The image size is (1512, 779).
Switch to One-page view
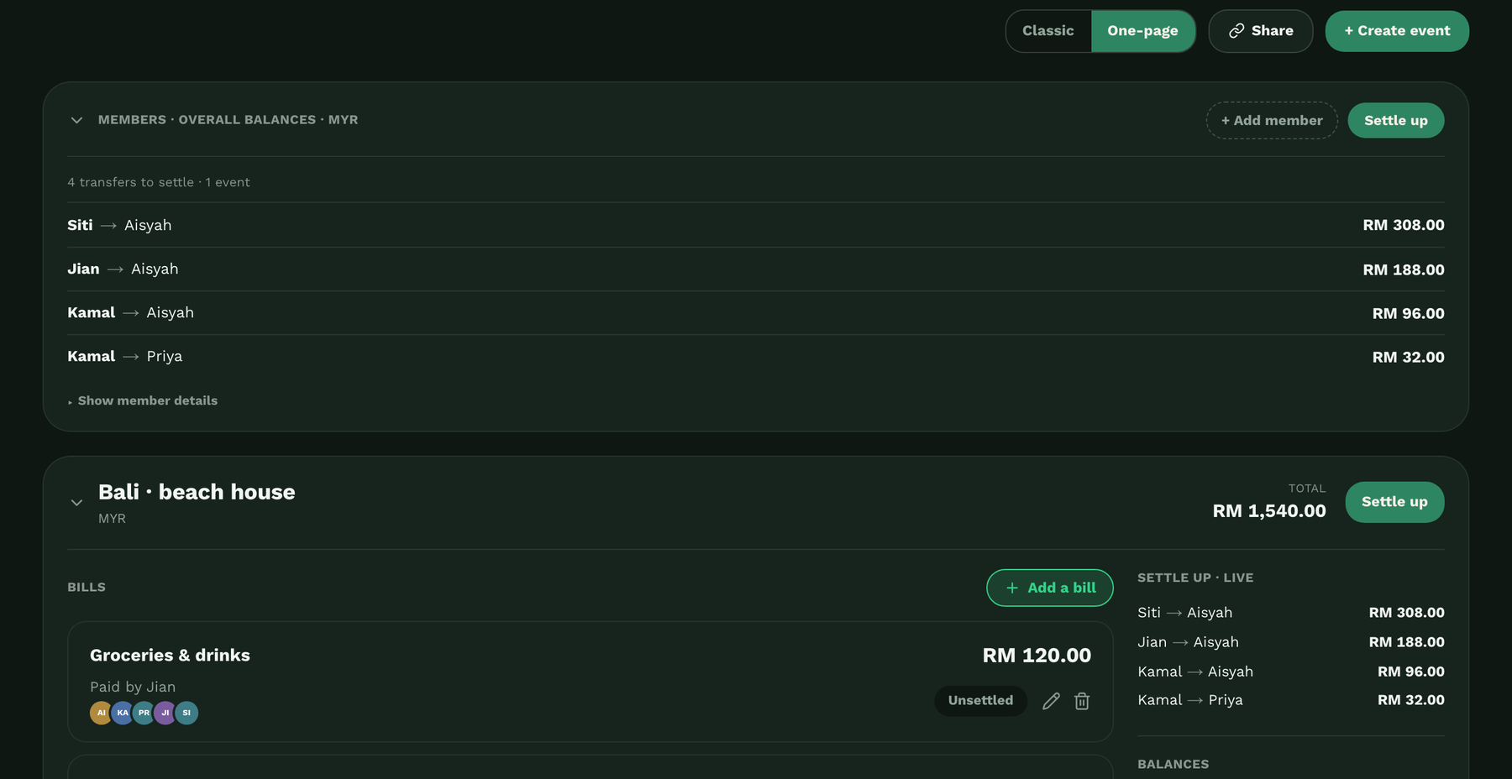tap(1142, 31)
